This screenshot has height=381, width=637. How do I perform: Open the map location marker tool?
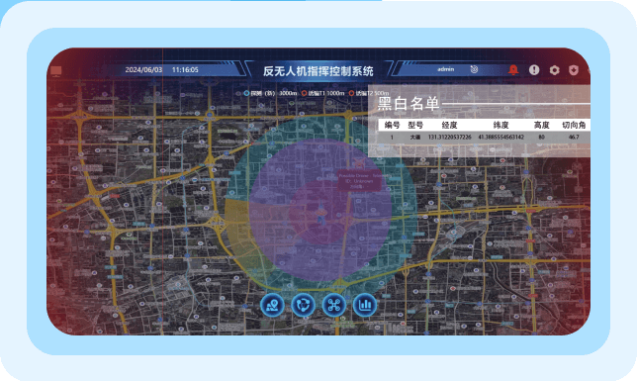coord(272,305)
